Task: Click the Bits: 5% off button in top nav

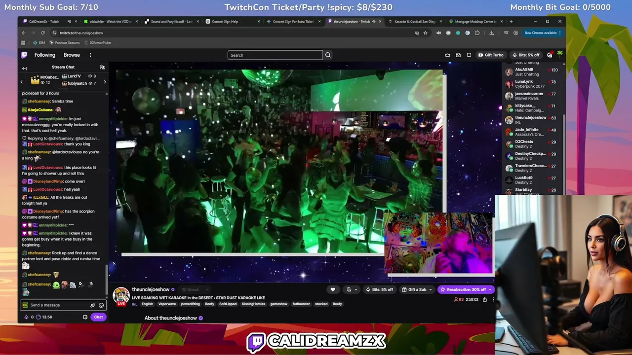Action: click(x=526, y=55)
